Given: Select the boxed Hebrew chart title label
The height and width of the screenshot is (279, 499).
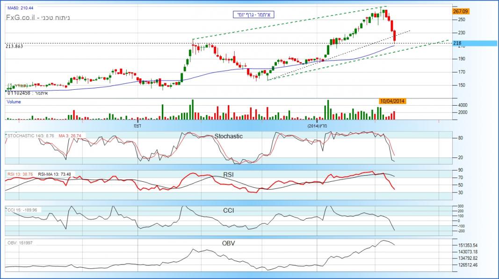Looking at the screenshot, I should [x=253, y=14].
